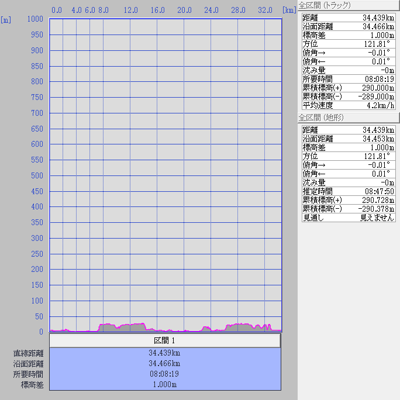400x400 pixels.
Task: Click the 見通し label
Action: point(313,218)
